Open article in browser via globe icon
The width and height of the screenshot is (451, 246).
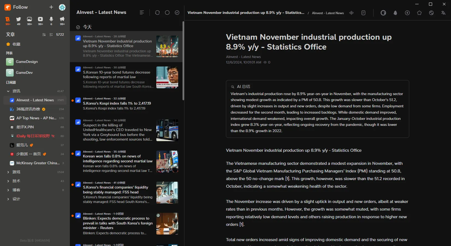pos(431,13)
